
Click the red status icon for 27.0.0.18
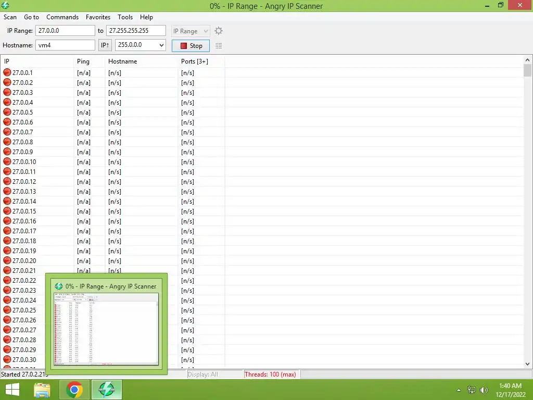click(x=7, y=241)
